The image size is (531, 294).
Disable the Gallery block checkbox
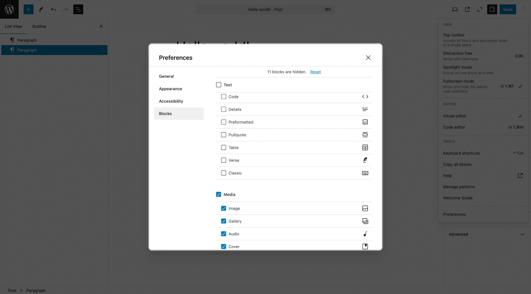223,221
